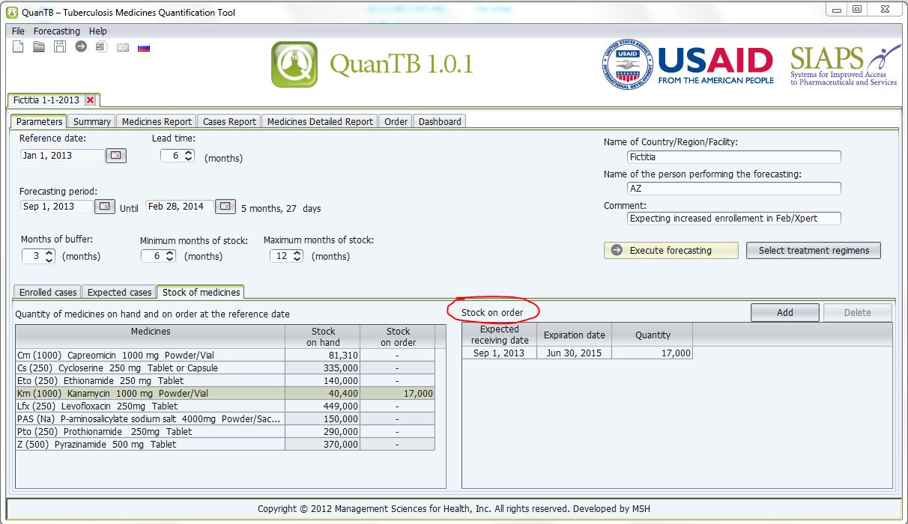This screenshot has height=524, width=908.
Task: Select the Prothionamide 250mg row
Action: [225, 432]
